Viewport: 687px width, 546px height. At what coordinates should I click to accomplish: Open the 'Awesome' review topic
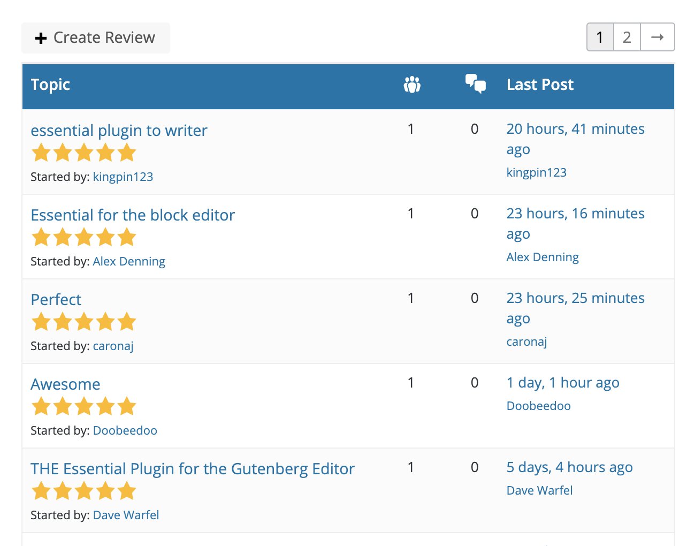coord(65,384)
